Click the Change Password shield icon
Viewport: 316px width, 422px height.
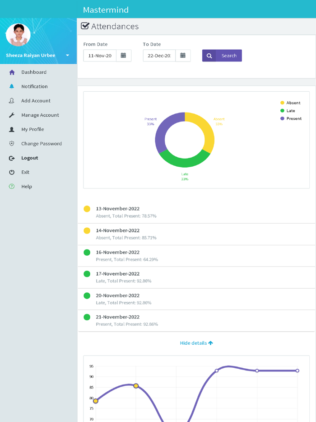pos(12,144)
